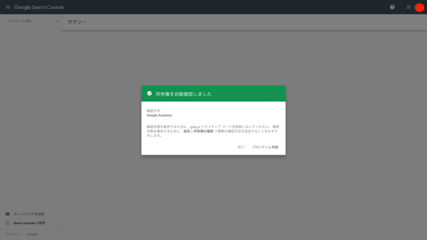This screenshot has width=427, height=240.
Task: Click the 確認方法: label
Action: (154, 111)
